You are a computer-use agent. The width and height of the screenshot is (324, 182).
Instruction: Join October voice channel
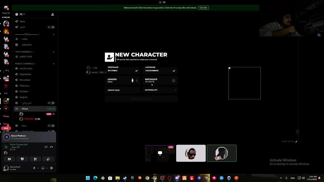click(x=35, y=92)
